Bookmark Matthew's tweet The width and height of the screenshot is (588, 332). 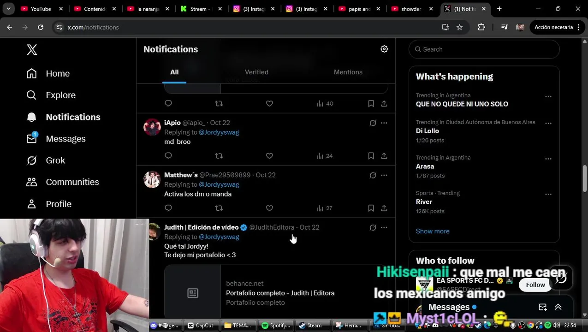pos(371,208)
